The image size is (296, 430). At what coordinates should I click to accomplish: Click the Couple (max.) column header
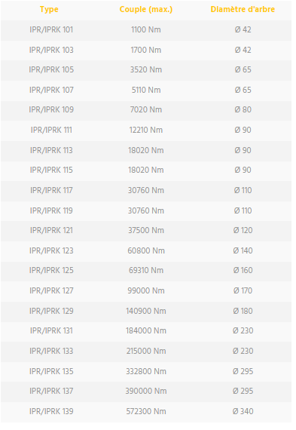146,10
